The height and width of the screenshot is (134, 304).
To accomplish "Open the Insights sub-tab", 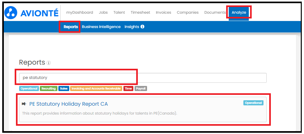I will (132, 27).
